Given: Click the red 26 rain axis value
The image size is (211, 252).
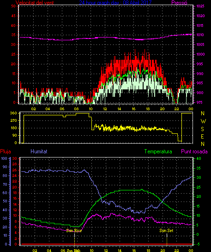Looking at the screenshot, I should coord(15,170).
